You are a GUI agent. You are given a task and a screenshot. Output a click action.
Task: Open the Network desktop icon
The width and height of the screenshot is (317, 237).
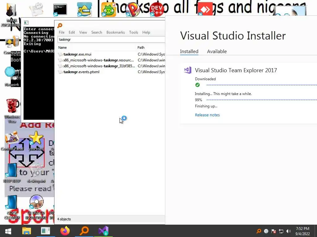click(11, 77)
